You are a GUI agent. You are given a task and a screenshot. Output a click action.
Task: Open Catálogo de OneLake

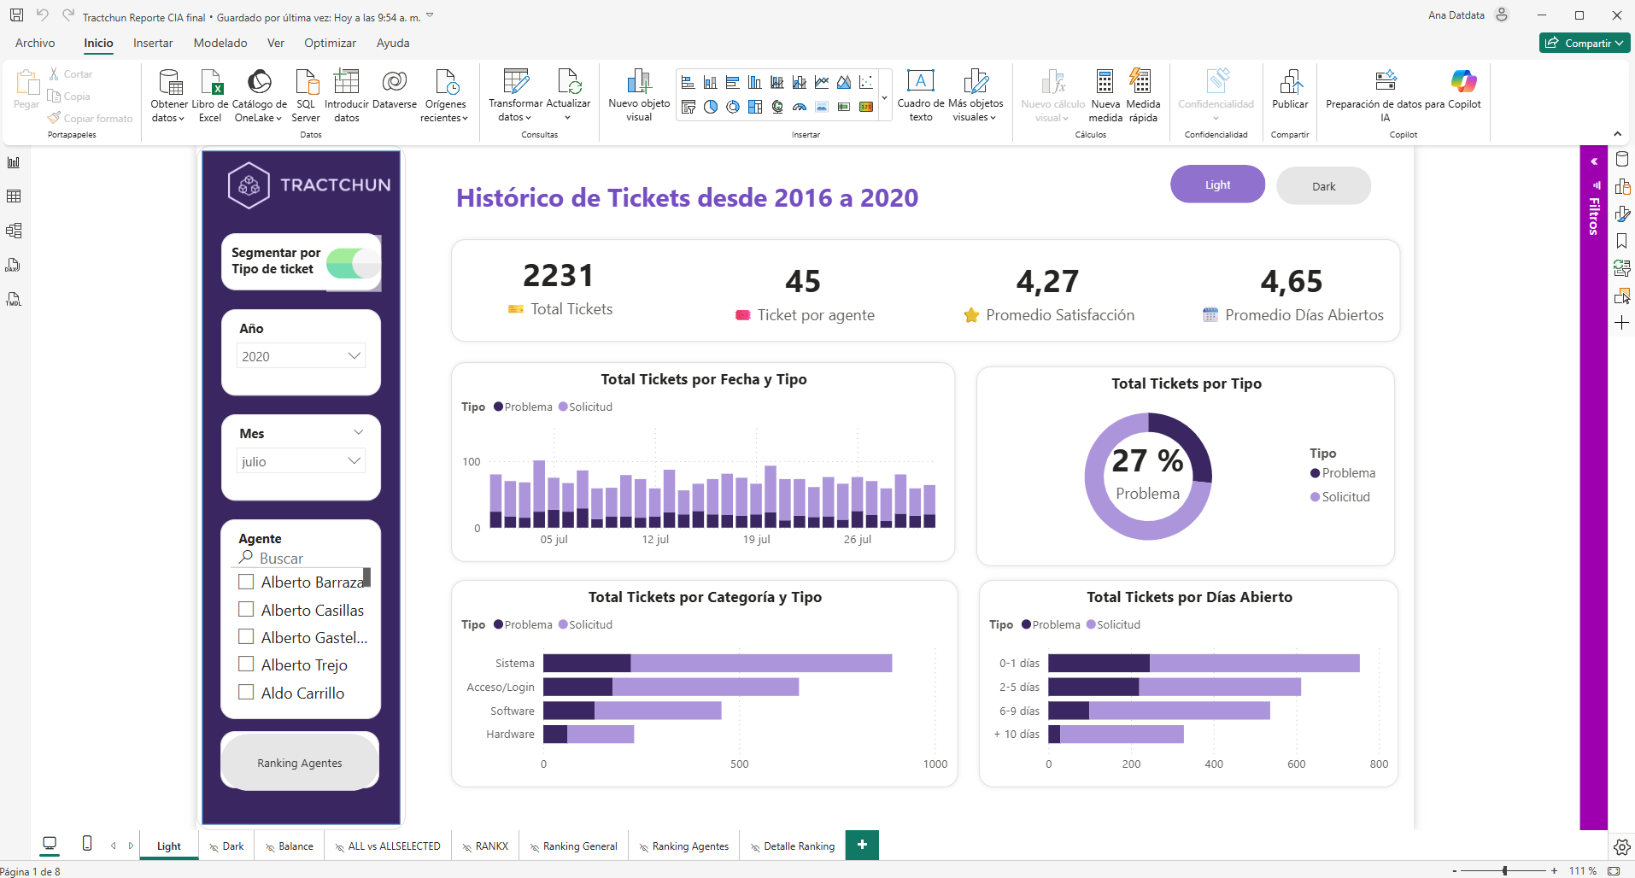click(x=259, y=96)
